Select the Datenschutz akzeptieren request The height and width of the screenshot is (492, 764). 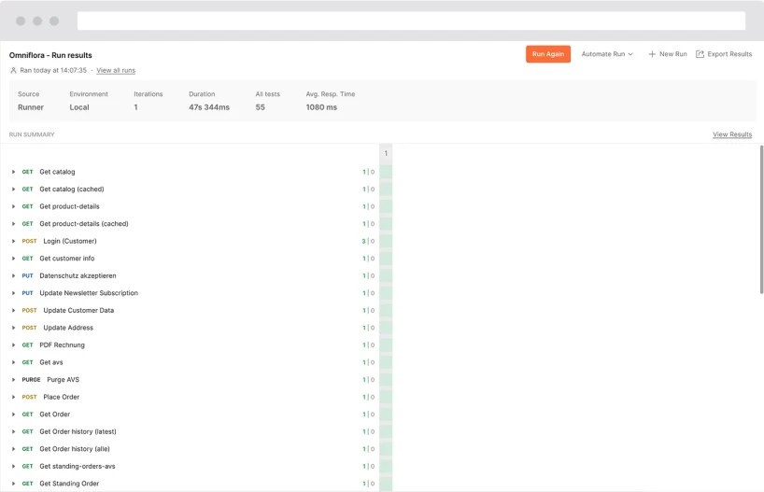pos(78,275)
